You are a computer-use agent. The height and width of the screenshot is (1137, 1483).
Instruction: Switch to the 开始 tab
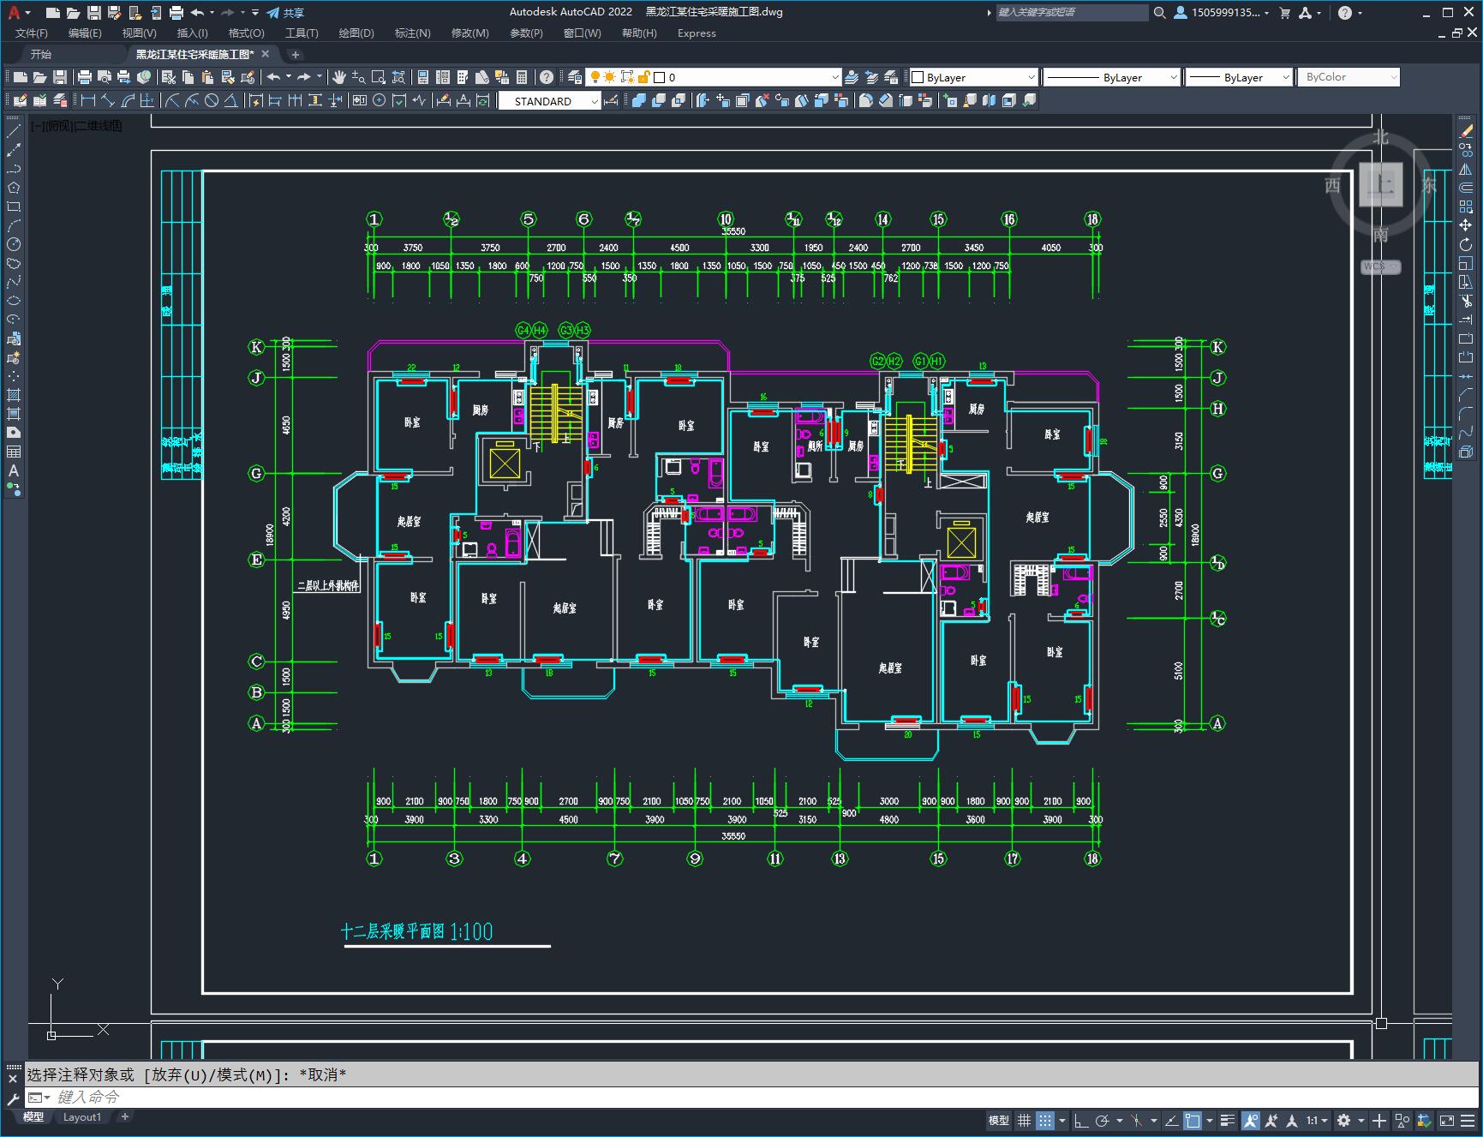(41, 54)
